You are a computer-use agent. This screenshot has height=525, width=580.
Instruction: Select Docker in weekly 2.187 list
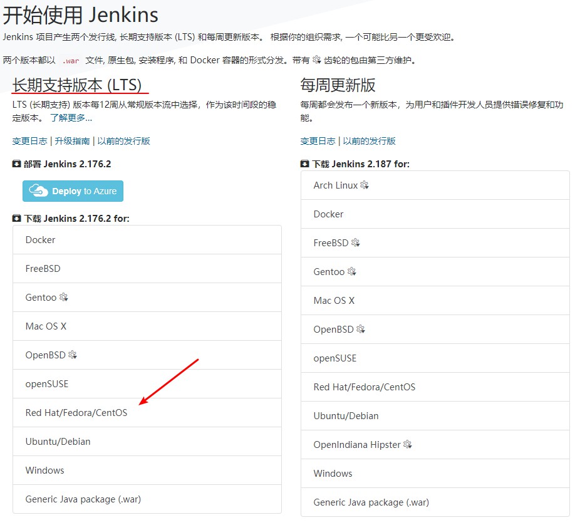pos(435,214)
